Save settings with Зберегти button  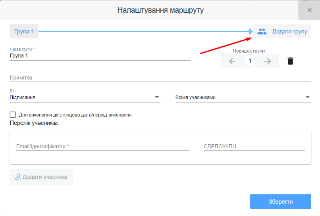click(281, 201)
